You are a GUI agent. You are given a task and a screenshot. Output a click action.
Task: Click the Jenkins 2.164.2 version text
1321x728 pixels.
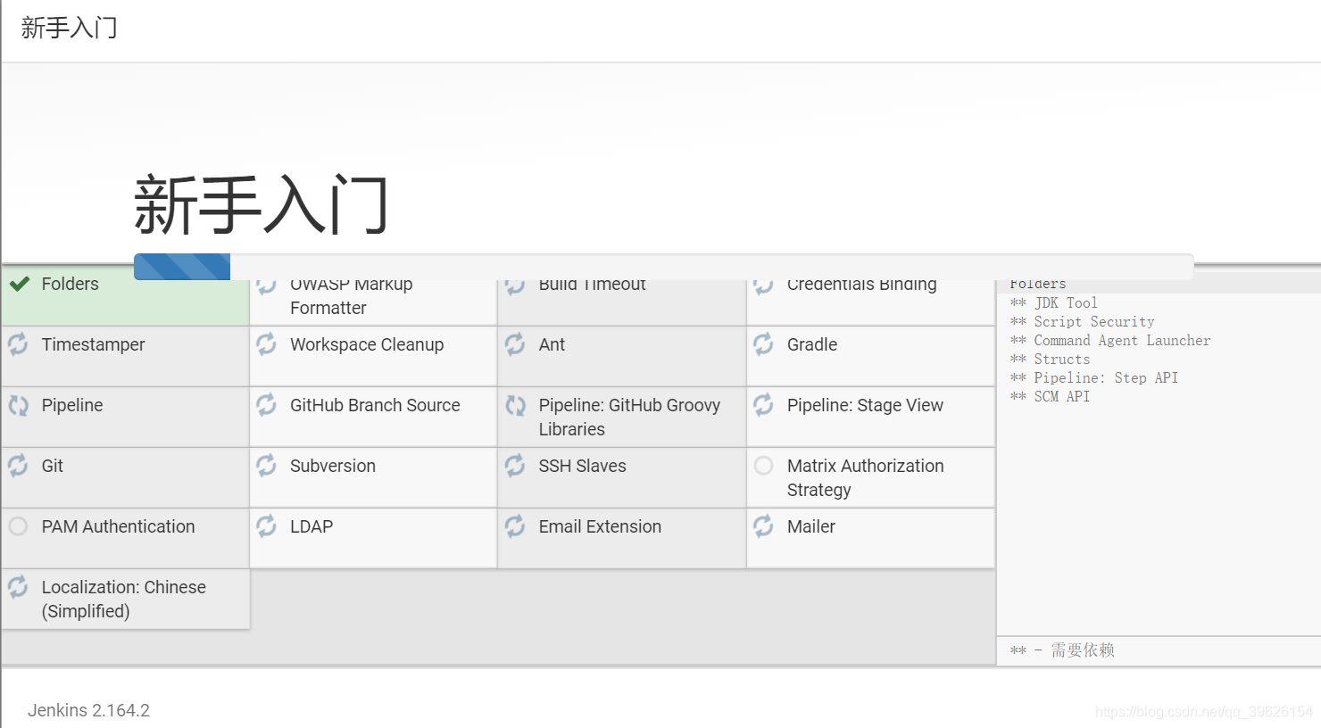click(x=88, y=710)
